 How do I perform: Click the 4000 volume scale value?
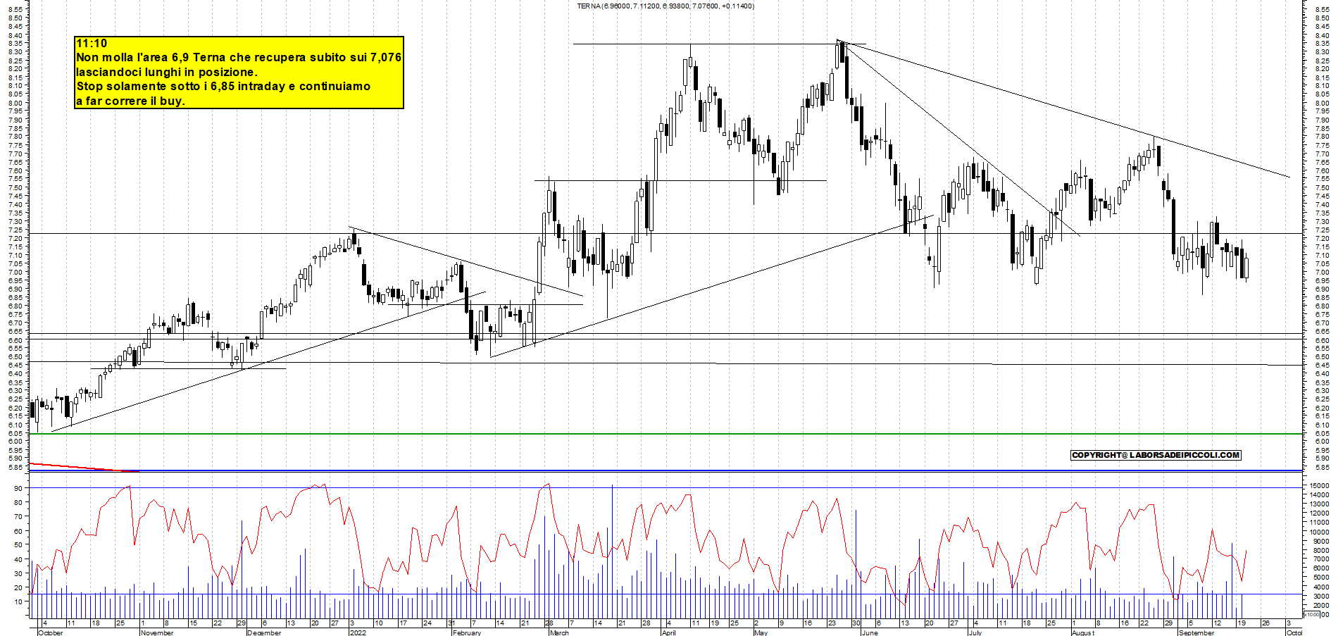point(1321,587)
